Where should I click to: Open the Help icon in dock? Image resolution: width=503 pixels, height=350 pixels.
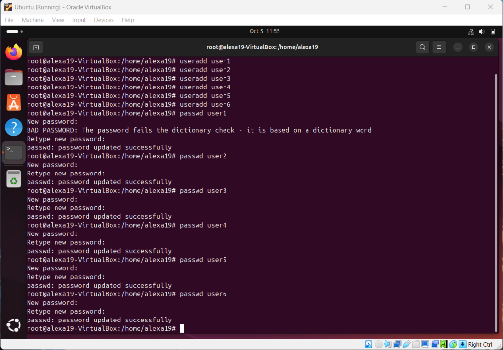click(14, 127)
